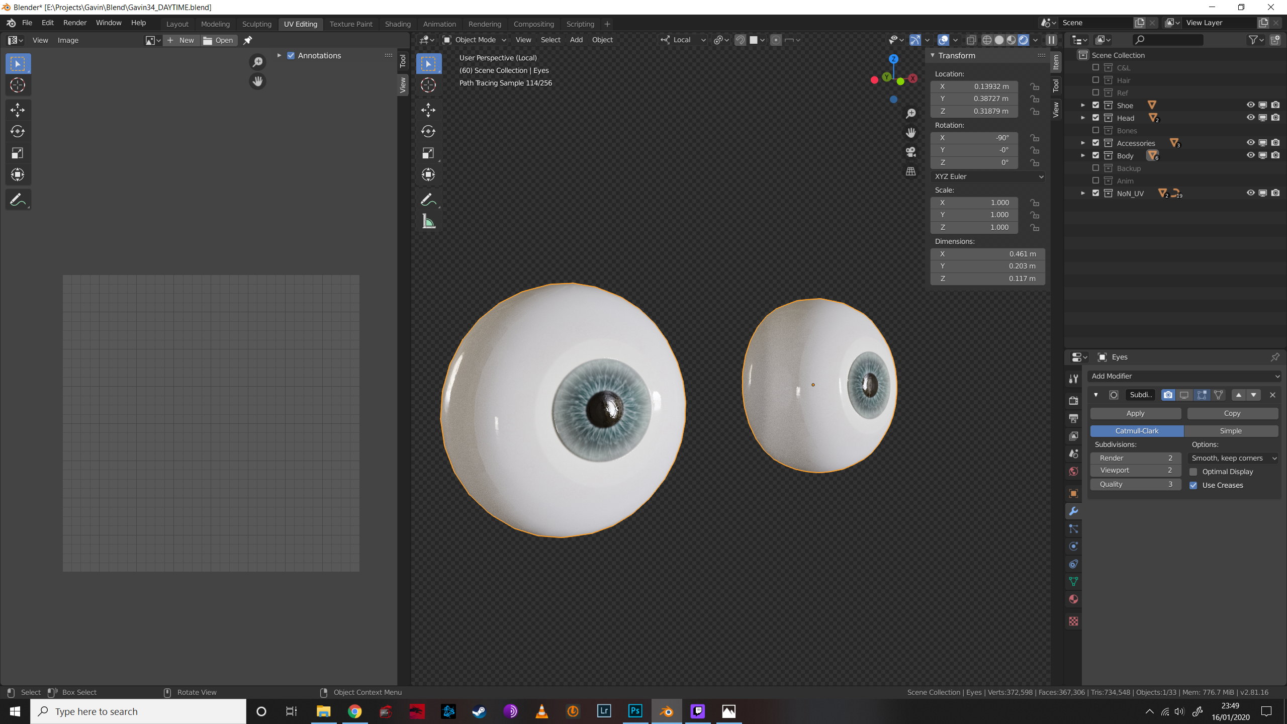1287x724 pixels.
Task: Switch to the Shading workspace tab
Action: (x=397, y=24)
